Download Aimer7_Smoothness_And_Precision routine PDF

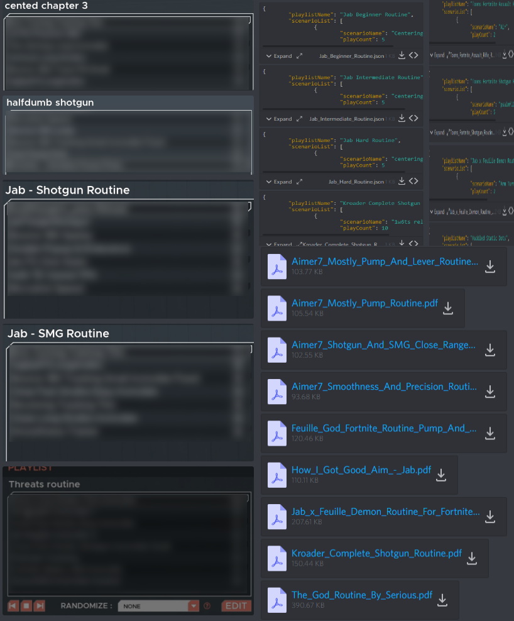tap(490, 392)
